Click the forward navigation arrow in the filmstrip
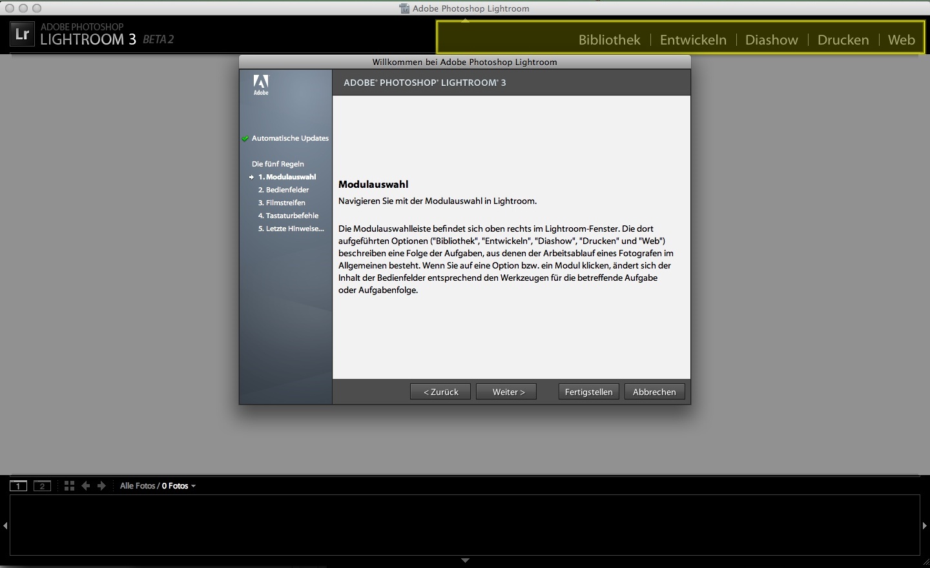Screen dimensions: 930x568 tap(101, 485)
